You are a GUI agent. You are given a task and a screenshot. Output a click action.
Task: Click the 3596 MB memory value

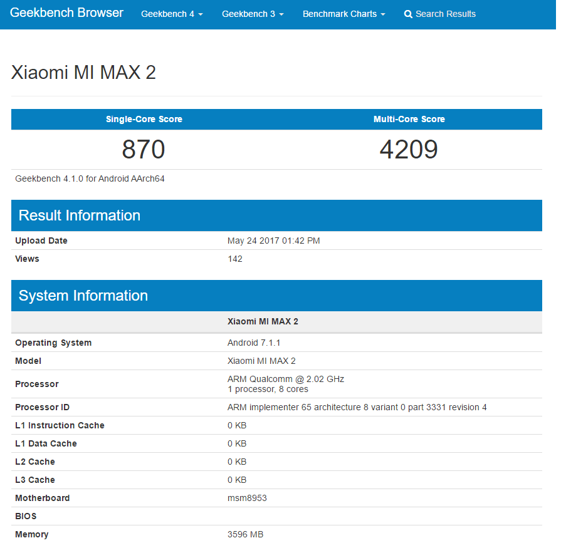pyautogui.click(x=246, y=535)
